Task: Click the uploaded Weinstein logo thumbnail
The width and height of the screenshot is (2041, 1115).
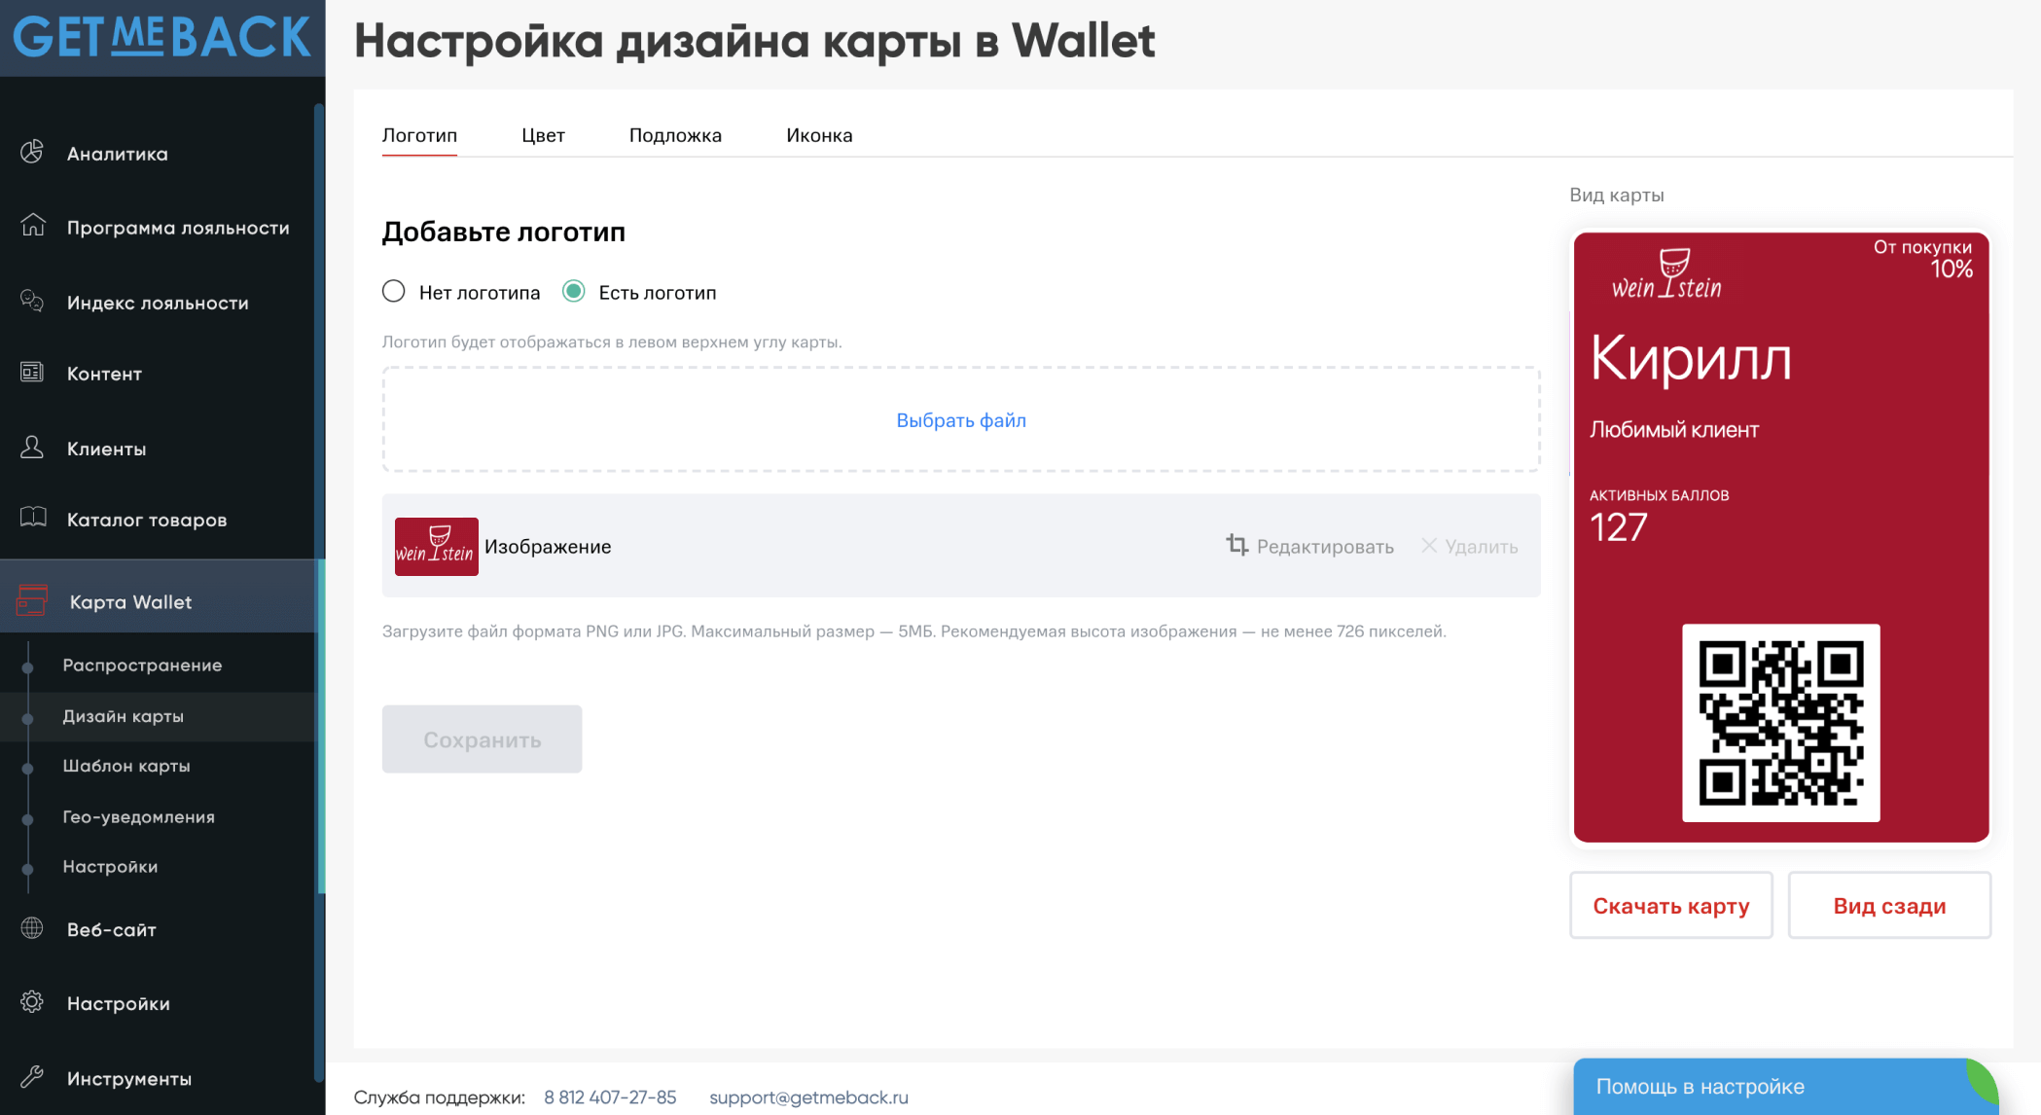Action: (x=436, y=547)
